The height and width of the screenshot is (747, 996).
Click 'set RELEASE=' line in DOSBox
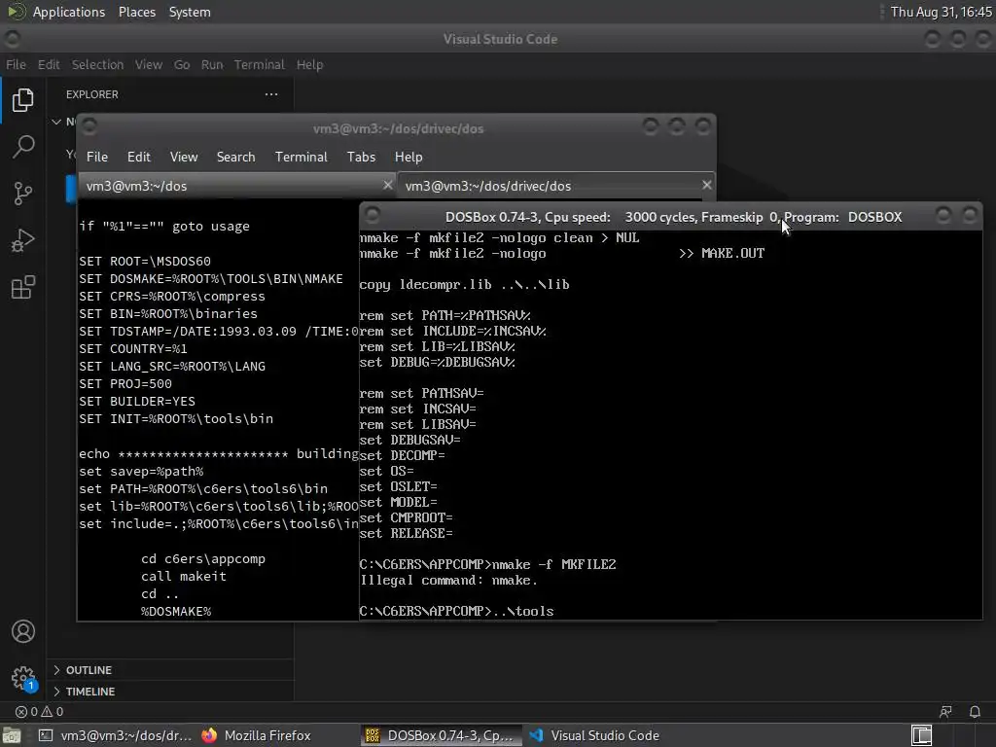click(x=406, y=533)
